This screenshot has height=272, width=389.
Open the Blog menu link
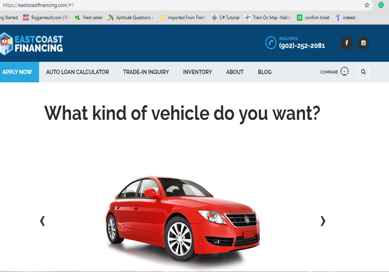click(265, 72)
